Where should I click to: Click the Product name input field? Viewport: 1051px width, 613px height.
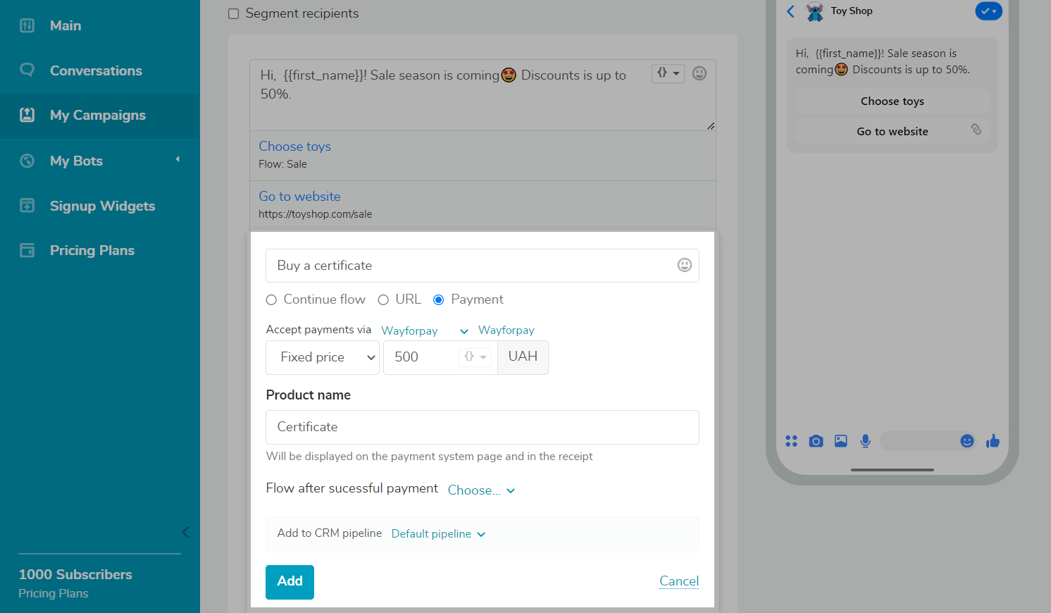coord(482,427)
